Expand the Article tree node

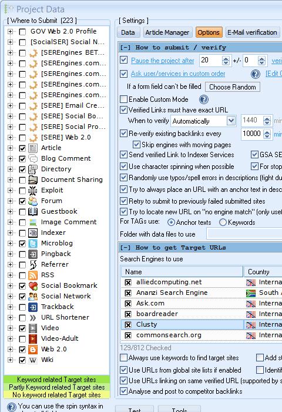click(10, 148)
